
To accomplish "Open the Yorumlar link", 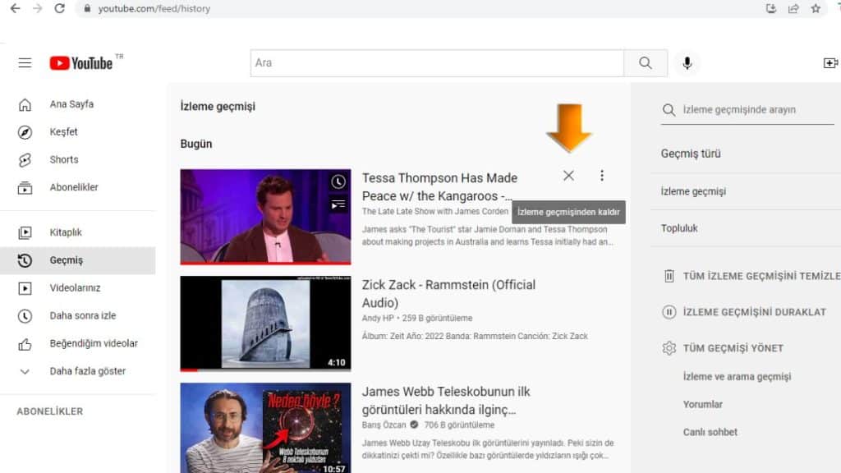I will click(703, 404).
